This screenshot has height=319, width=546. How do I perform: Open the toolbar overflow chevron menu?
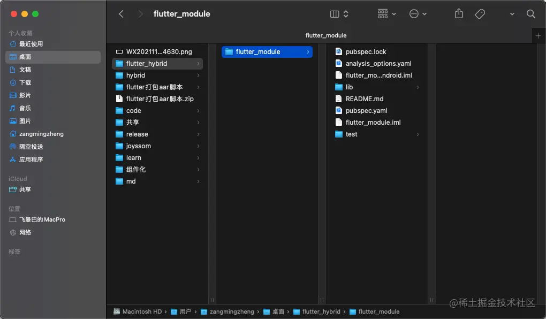512,14
